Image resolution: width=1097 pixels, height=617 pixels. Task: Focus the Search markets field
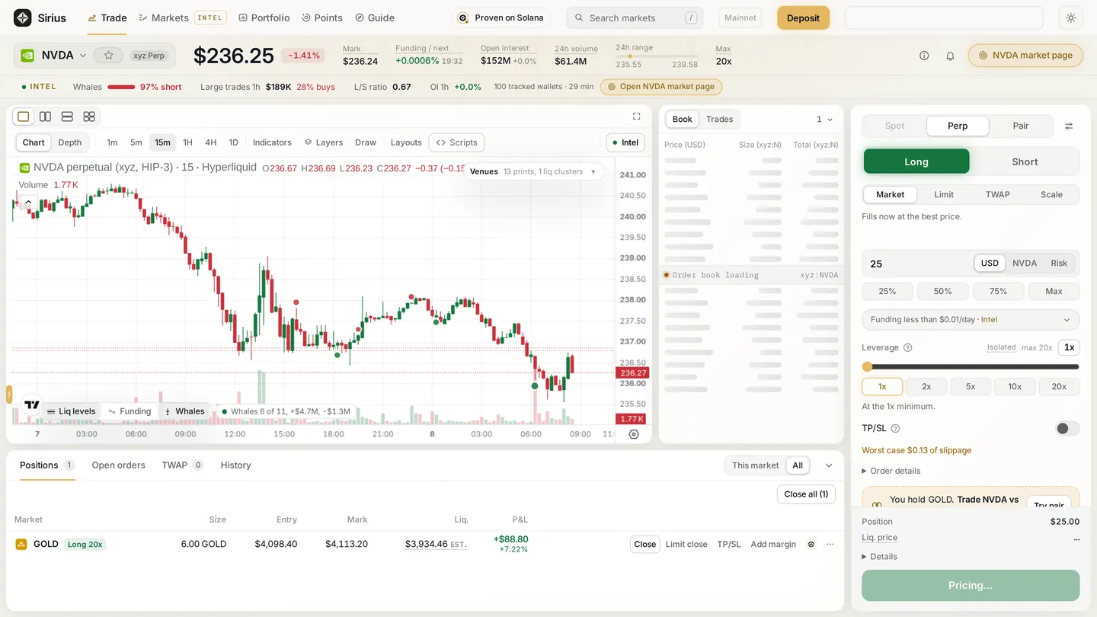635,18
